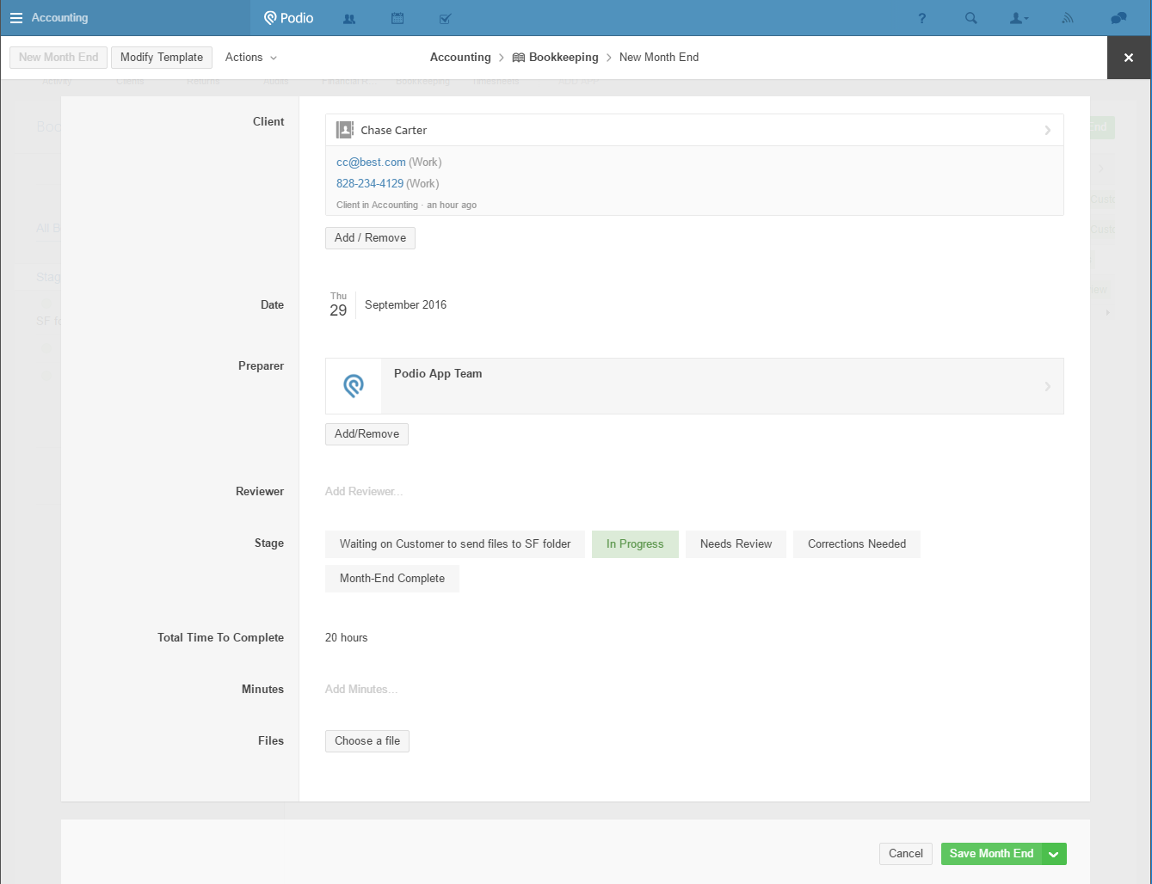Open search with the magnifier icon
1152x884 pixels.
coord(970,18)
